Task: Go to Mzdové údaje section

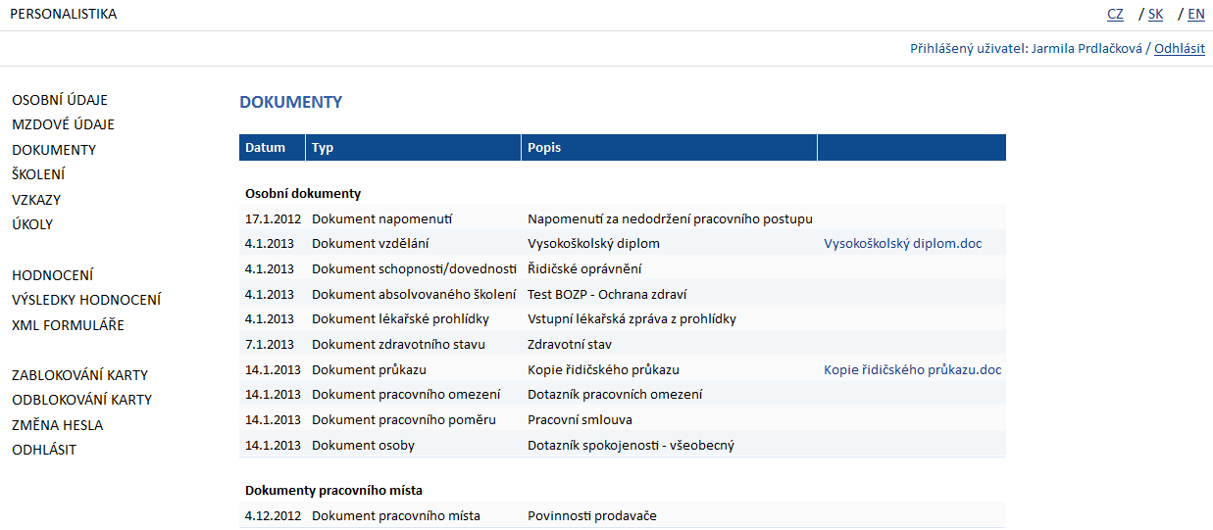Action: 63,124
